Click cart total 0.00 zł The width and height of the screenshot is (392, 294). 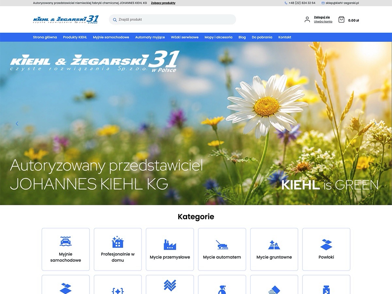(353, 20)
